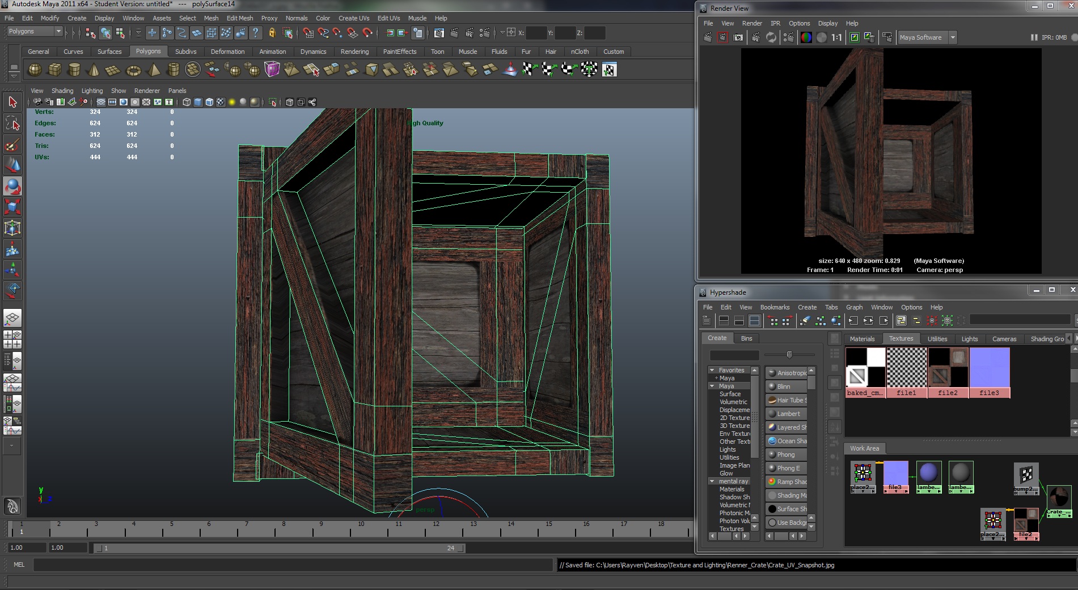The image size is (1078, 590).
Task: Toggle the 1:1 real size button
Action: [x=836, y=37]
